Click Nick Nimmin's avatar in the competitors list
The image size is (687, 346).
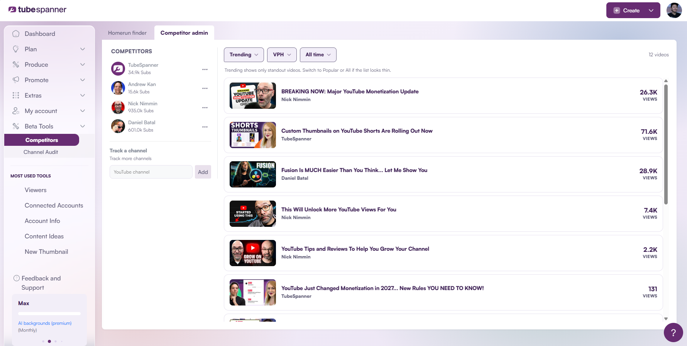(x=118, y=107)
